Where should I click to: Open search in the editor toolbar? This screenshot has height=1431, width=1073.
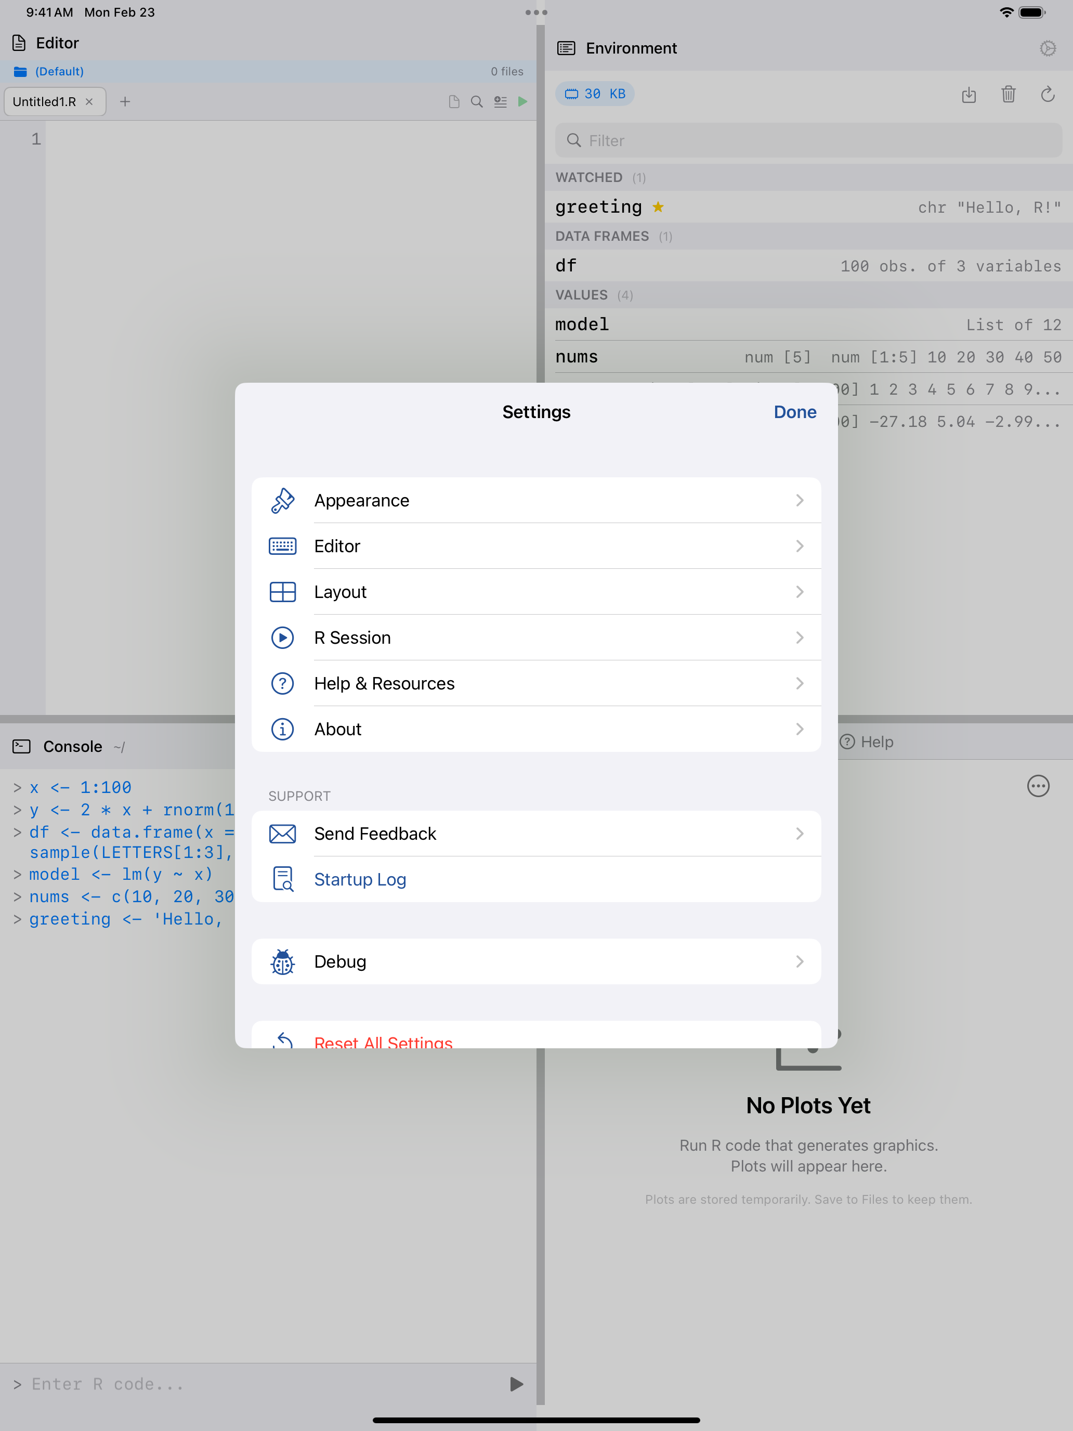477,101
